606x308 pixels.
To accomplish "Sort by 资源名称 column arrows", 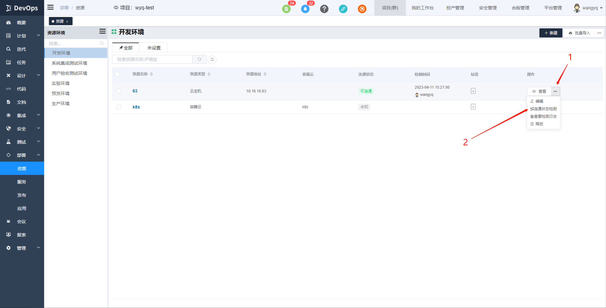I will coord(151,74).
